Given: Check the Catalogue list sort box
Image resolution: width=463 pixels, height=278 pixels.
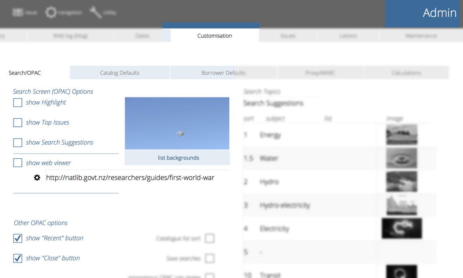Looking at the screenshot, I should click(x=209, y=239).
